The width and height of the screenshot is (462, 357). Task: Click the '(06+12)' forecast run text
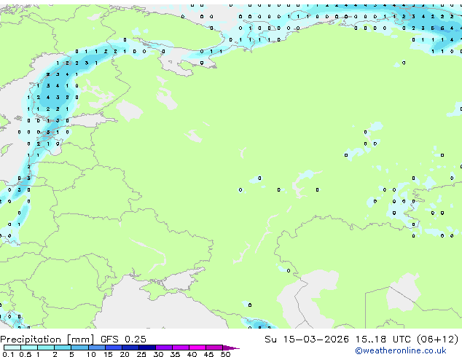pos(437,340)
